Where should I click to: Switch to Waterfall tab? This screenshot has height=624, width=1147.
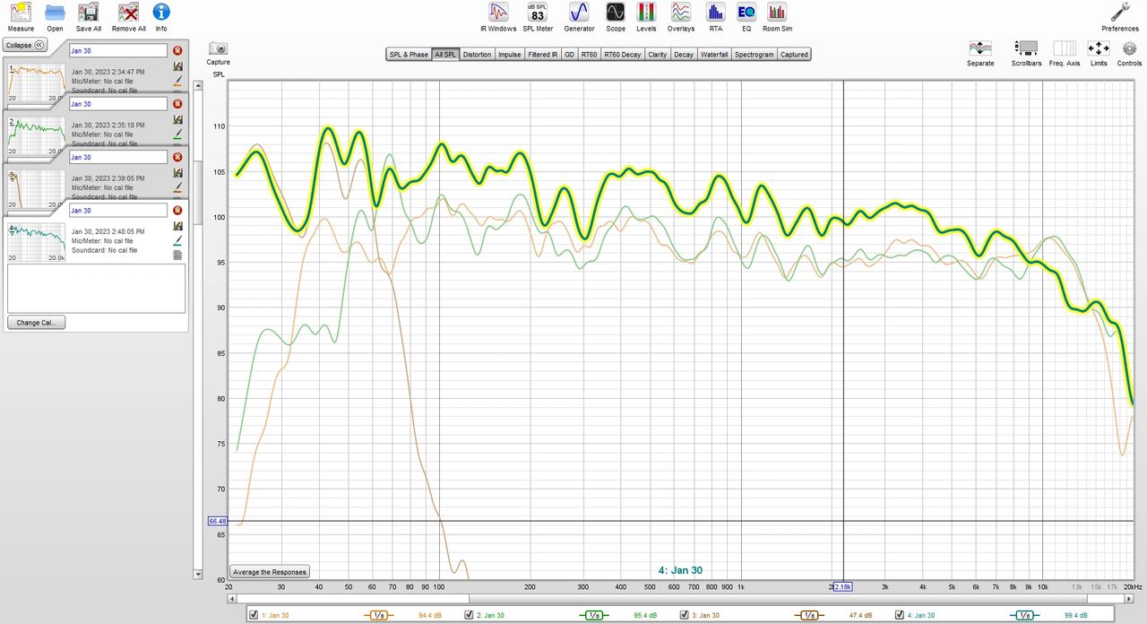click(714, 55)
